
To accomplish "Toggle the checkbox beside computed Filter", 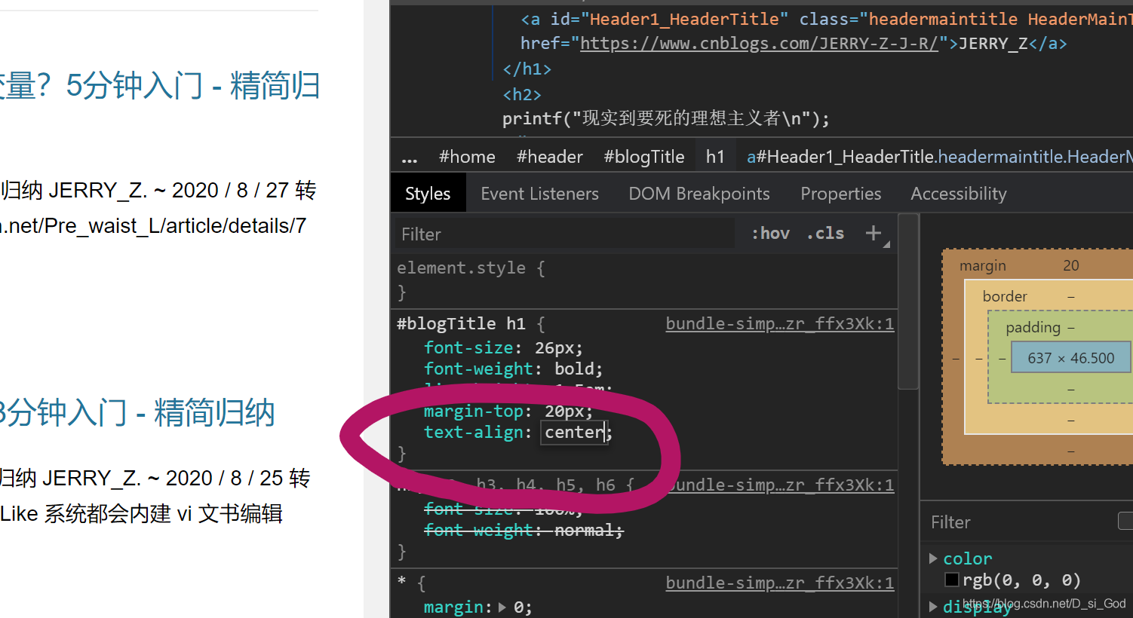I will [1125, 521].
